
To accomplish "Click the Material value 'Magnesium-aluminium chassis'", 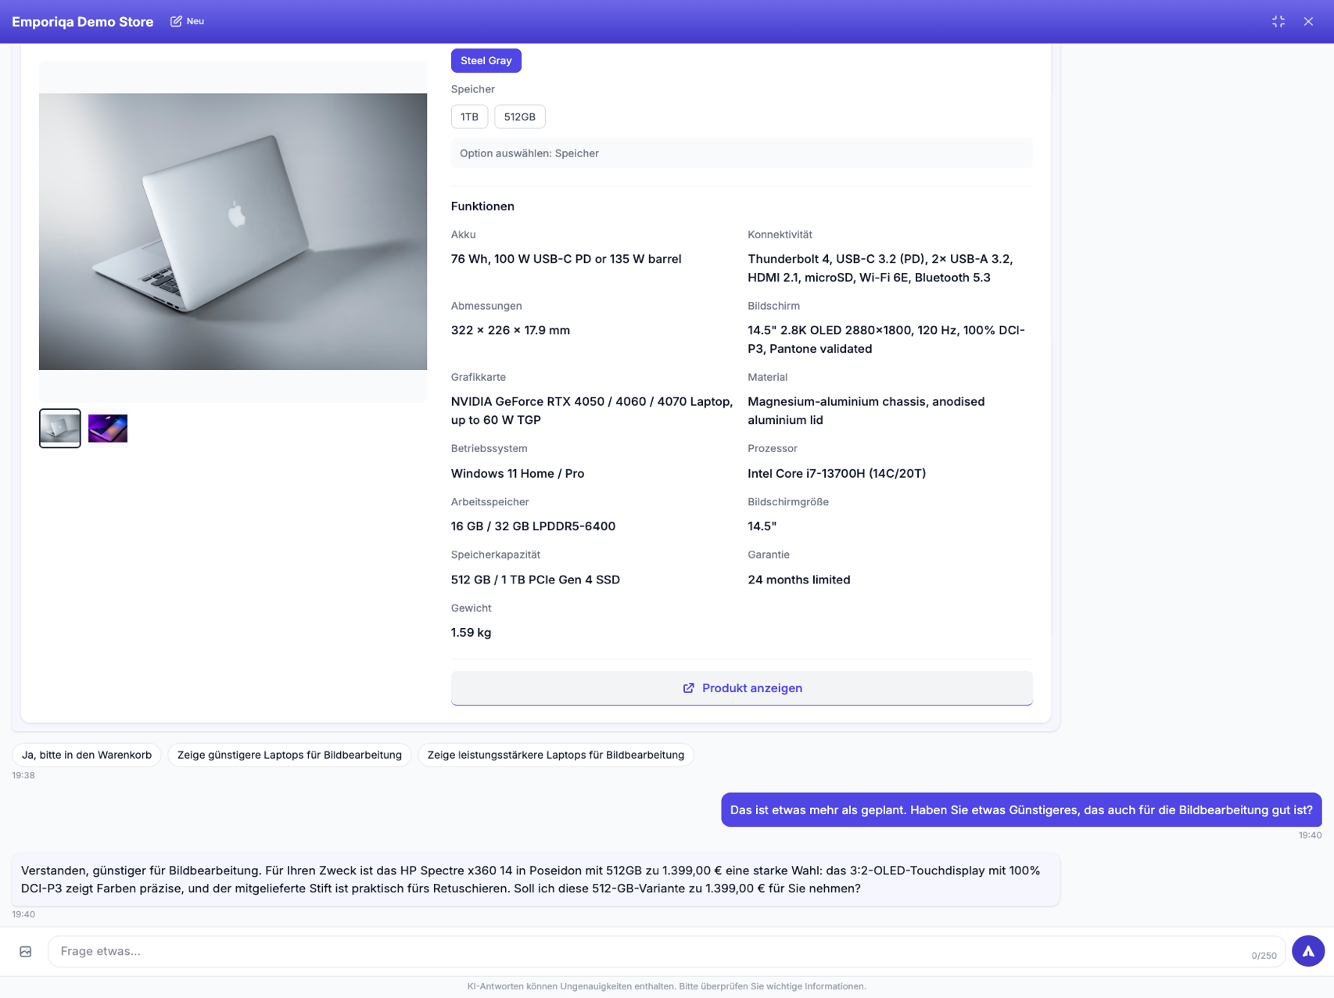I will click(866, 411).
